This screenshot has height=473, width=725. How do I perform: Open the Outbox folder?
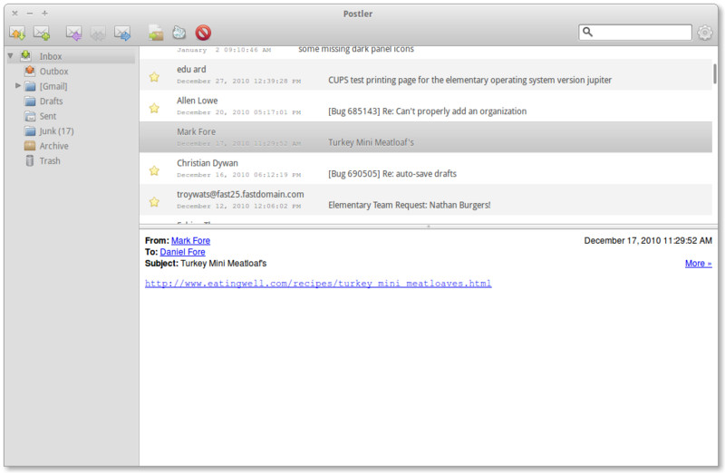pos(53,72)
